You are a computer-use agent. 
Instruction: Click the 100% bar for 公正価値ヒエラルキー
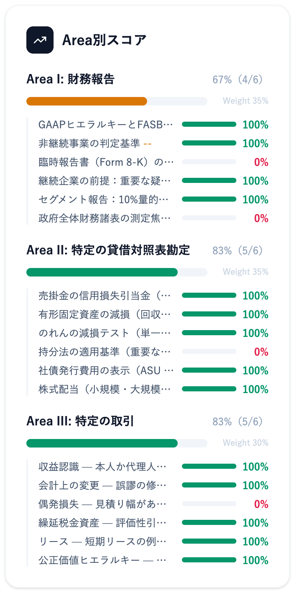coord(209,560)
